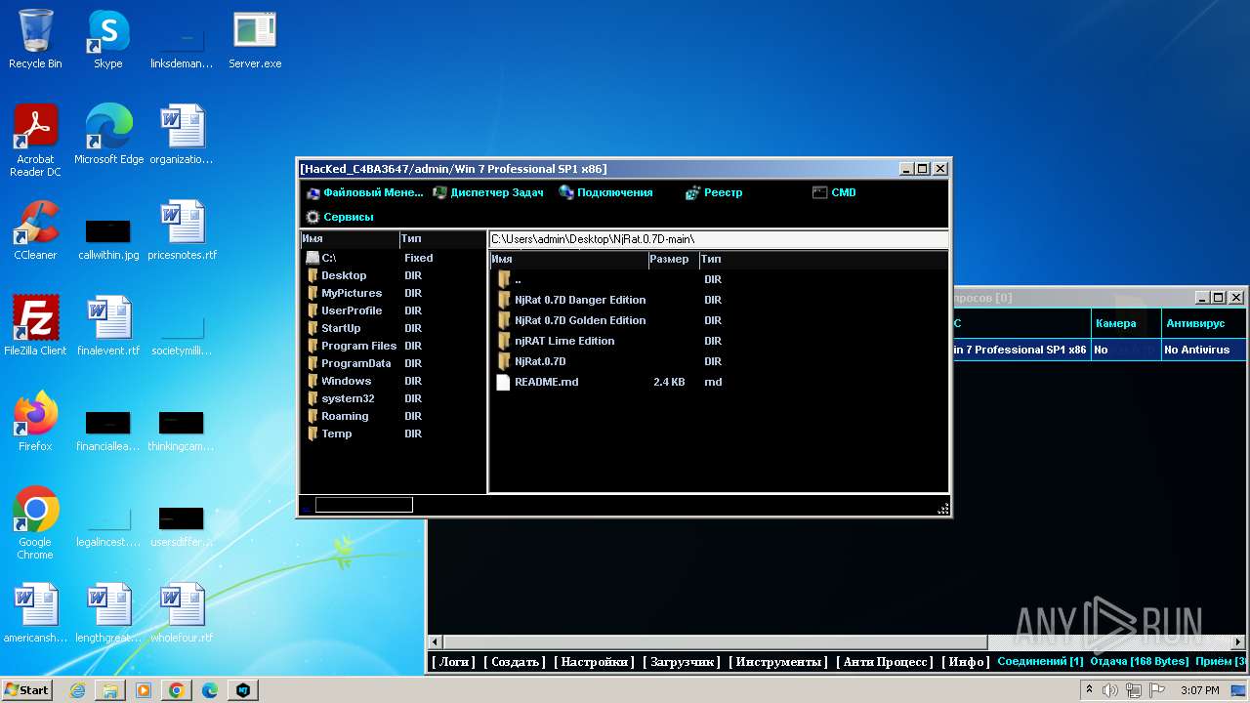Image resolution: width=1250 pixels, height=703 pixels.
Task: Click the Антивирус column header
Action: point(1203,323)
